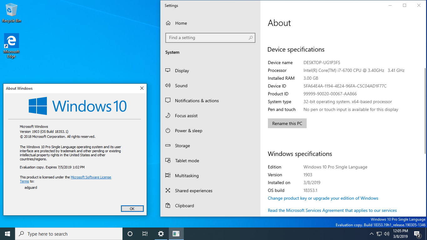Click the magnifier icon in Find a setting box
The height and width of the screenshot is (240, 427).
(x=251, y=38)
